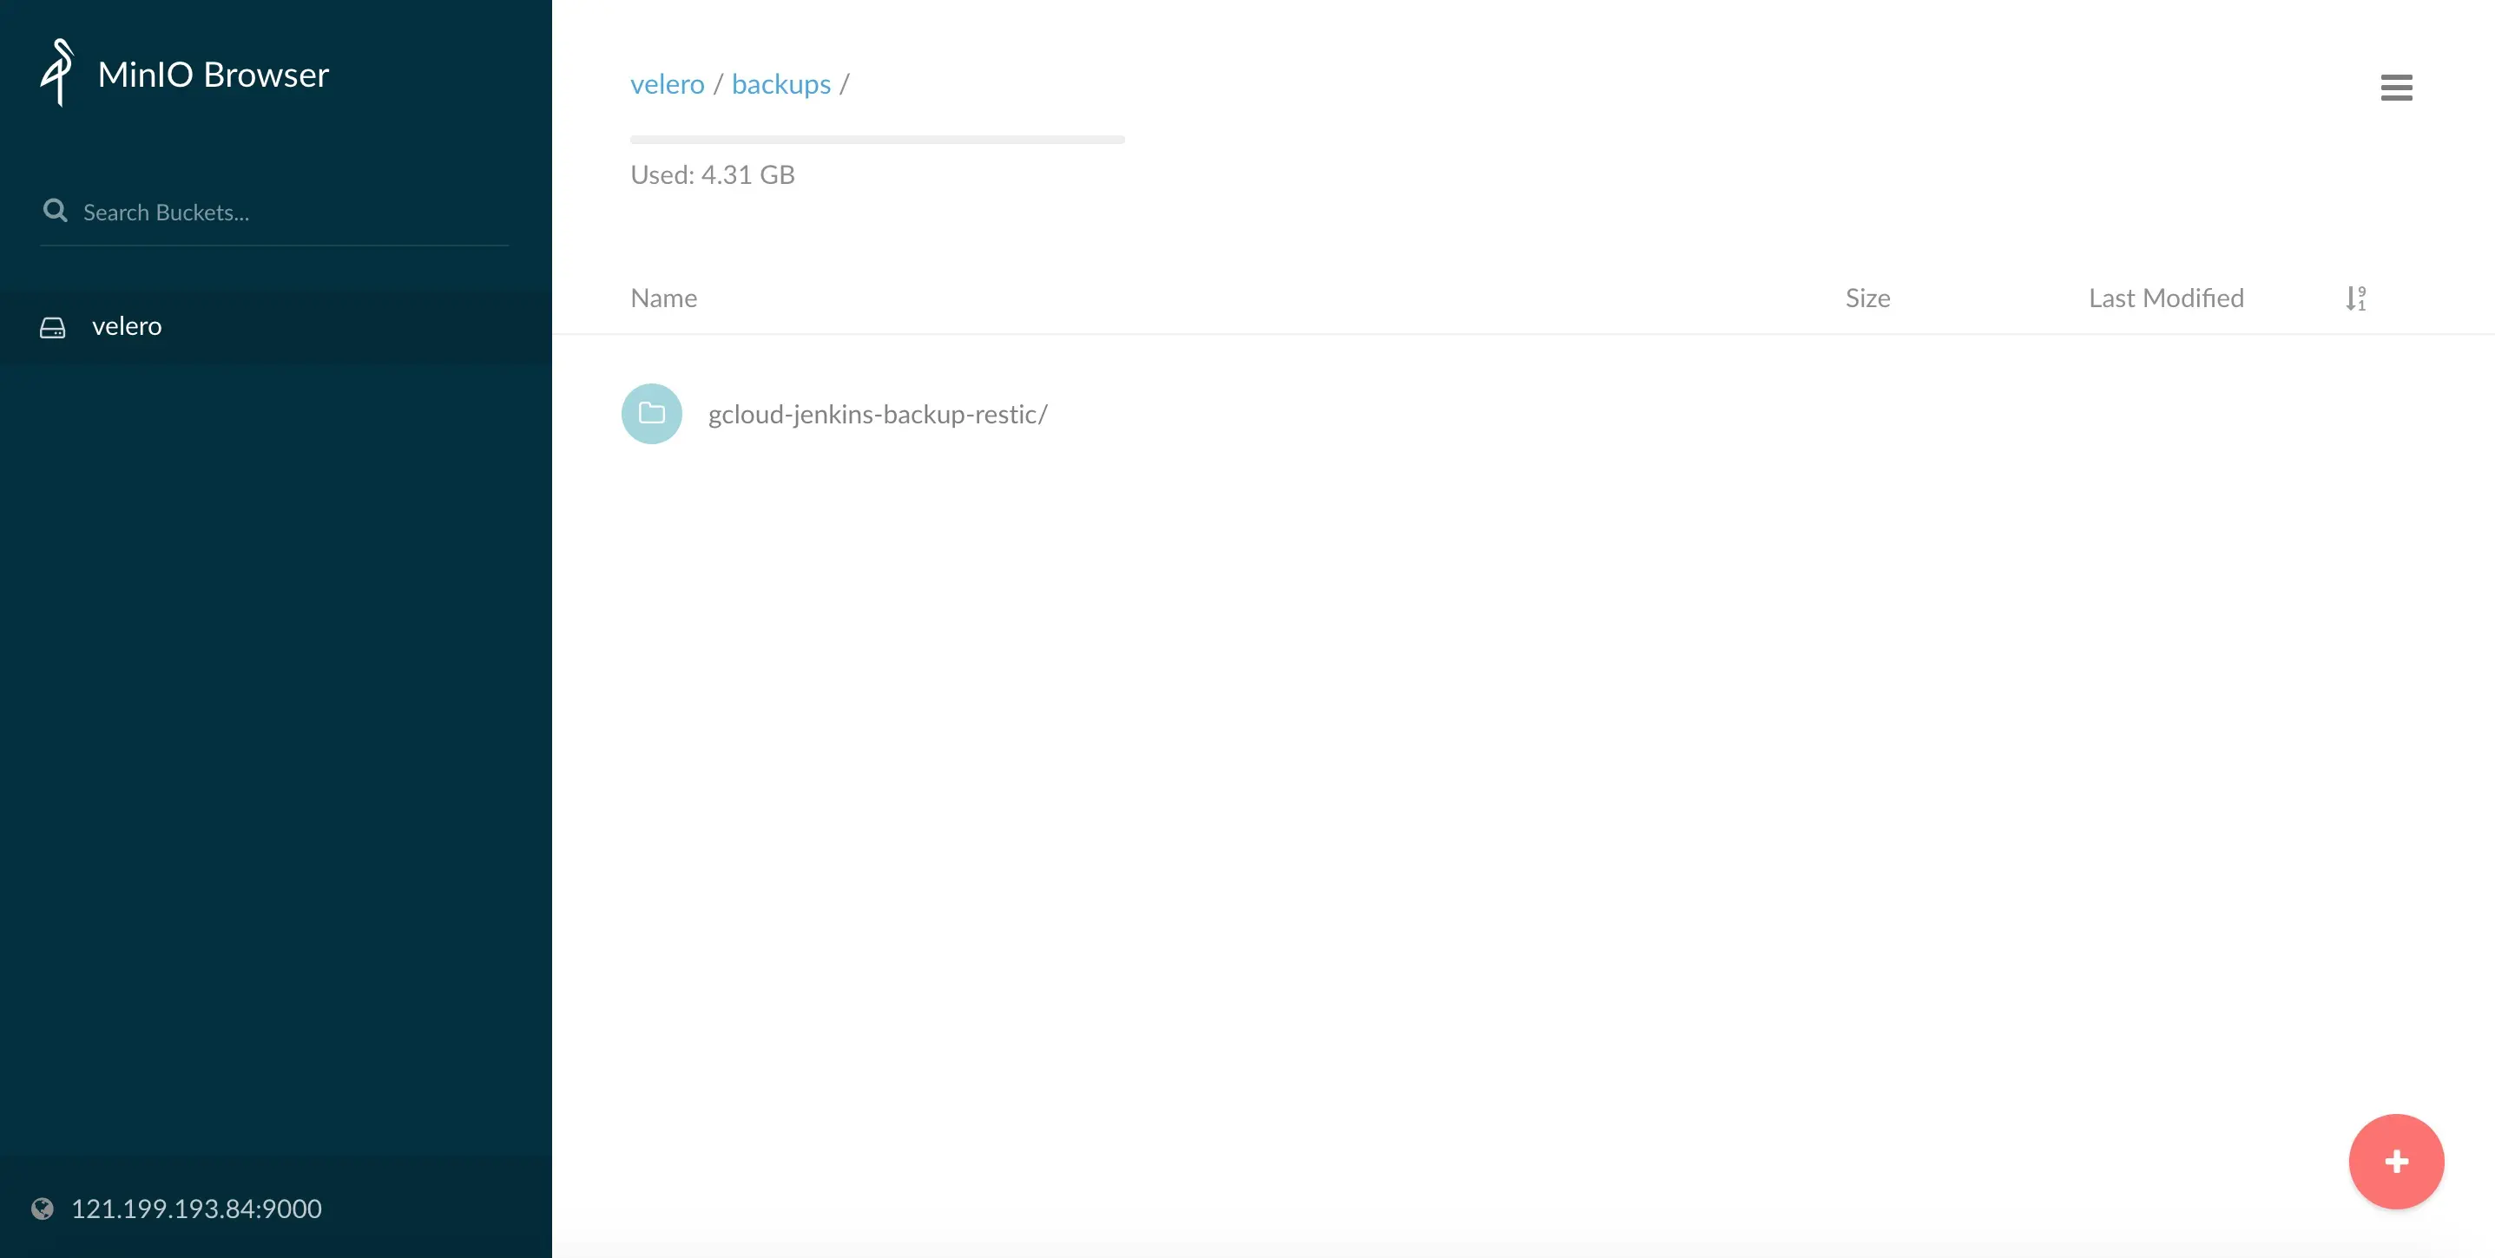
Task: Click the Used: 4.31 GB label
Action: coord(712,175)
